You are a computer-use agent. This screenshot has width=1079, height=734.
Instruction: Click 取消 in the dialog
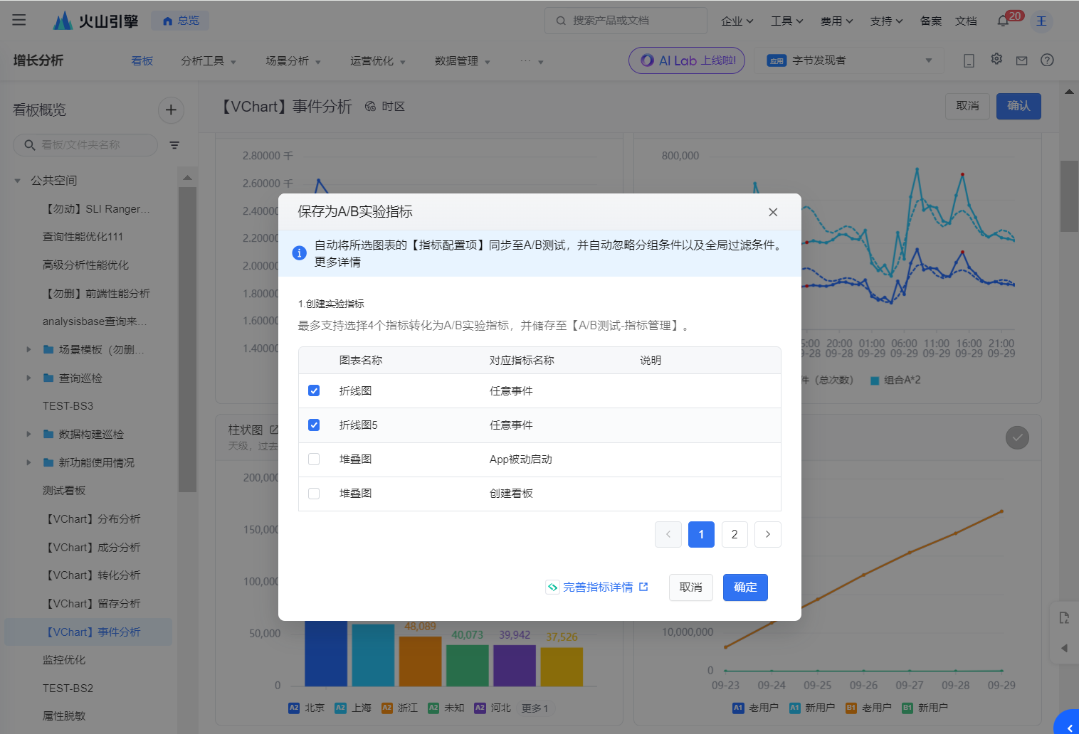(690, 587)
